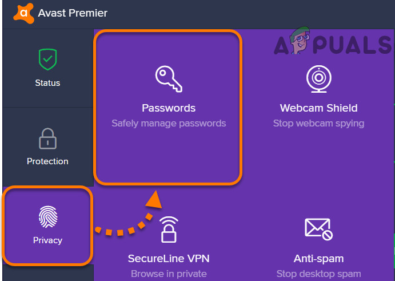The height and width of the screenshot is (281, 395).
Task: Launch SecureLine VPN by its title
Action: pyautogui.click(x=169, y=258)
